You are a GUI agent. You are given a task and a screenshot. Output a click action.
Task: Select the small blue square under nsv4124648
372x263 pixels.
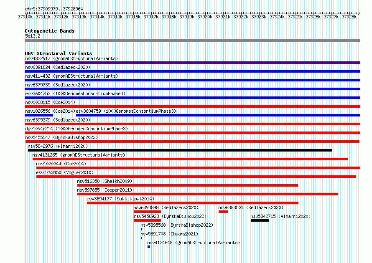pos(149,247)
